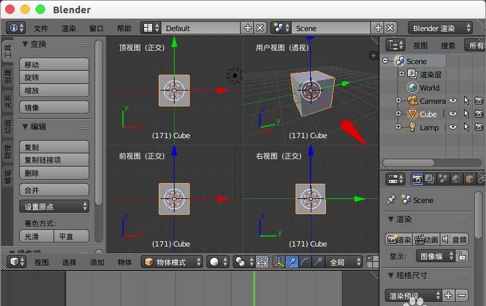
Task: Open the 全局 orientation dropdown
Action: tap(344, 262)
